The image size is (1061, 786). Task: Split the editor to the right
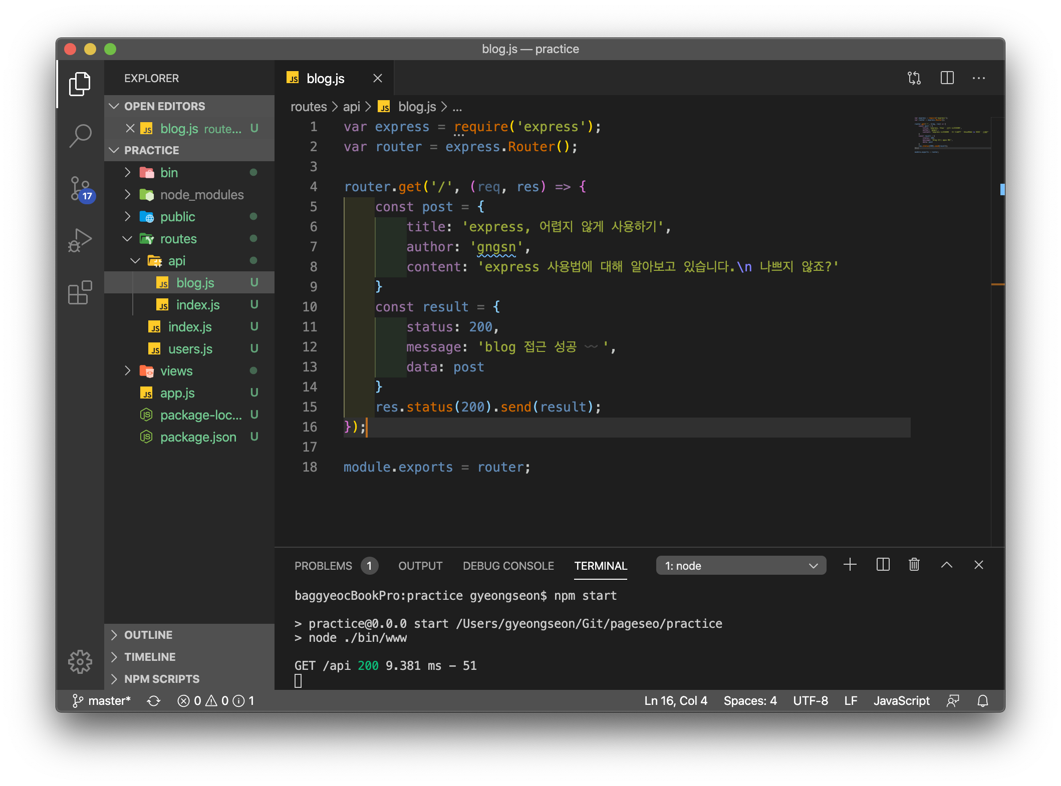(947, 78)
